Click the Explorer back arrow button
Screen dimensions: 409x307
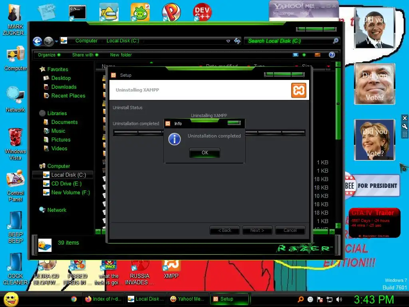click(x=37, y=41)
